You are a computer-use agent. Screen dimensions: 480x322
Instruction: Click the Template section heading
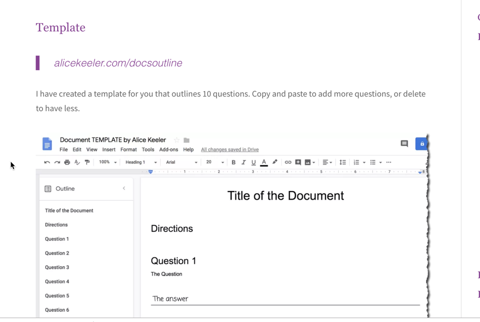tap(60, 28)
